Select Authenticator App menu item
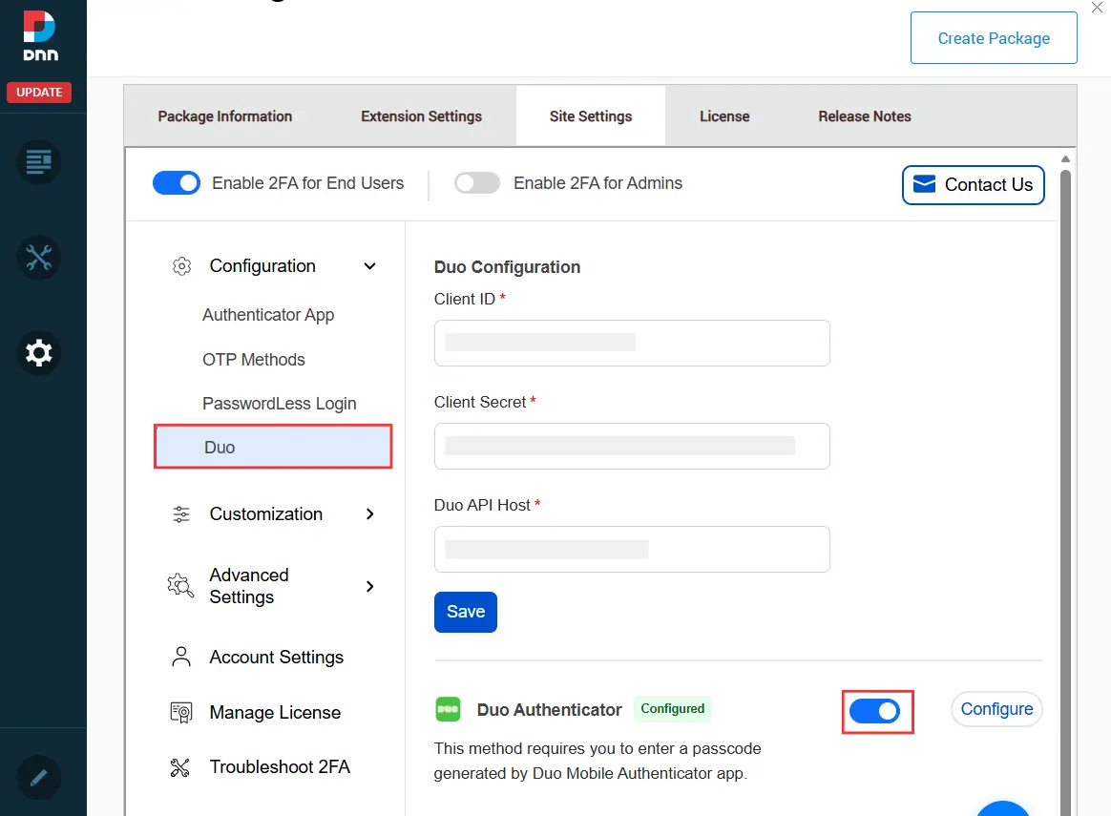This screenshot has width=1111, height=816. [268, 315]
